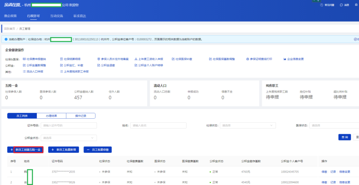Click the 企业信息变更 chart icon
The width and height of the screenshot is (359, 185).
tap(285, 59)
